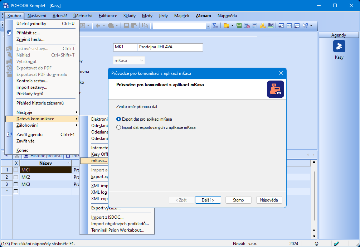Open the calculator toolbar icon
Viewport: 360px width, 247px height.
[x=255, y=26]
